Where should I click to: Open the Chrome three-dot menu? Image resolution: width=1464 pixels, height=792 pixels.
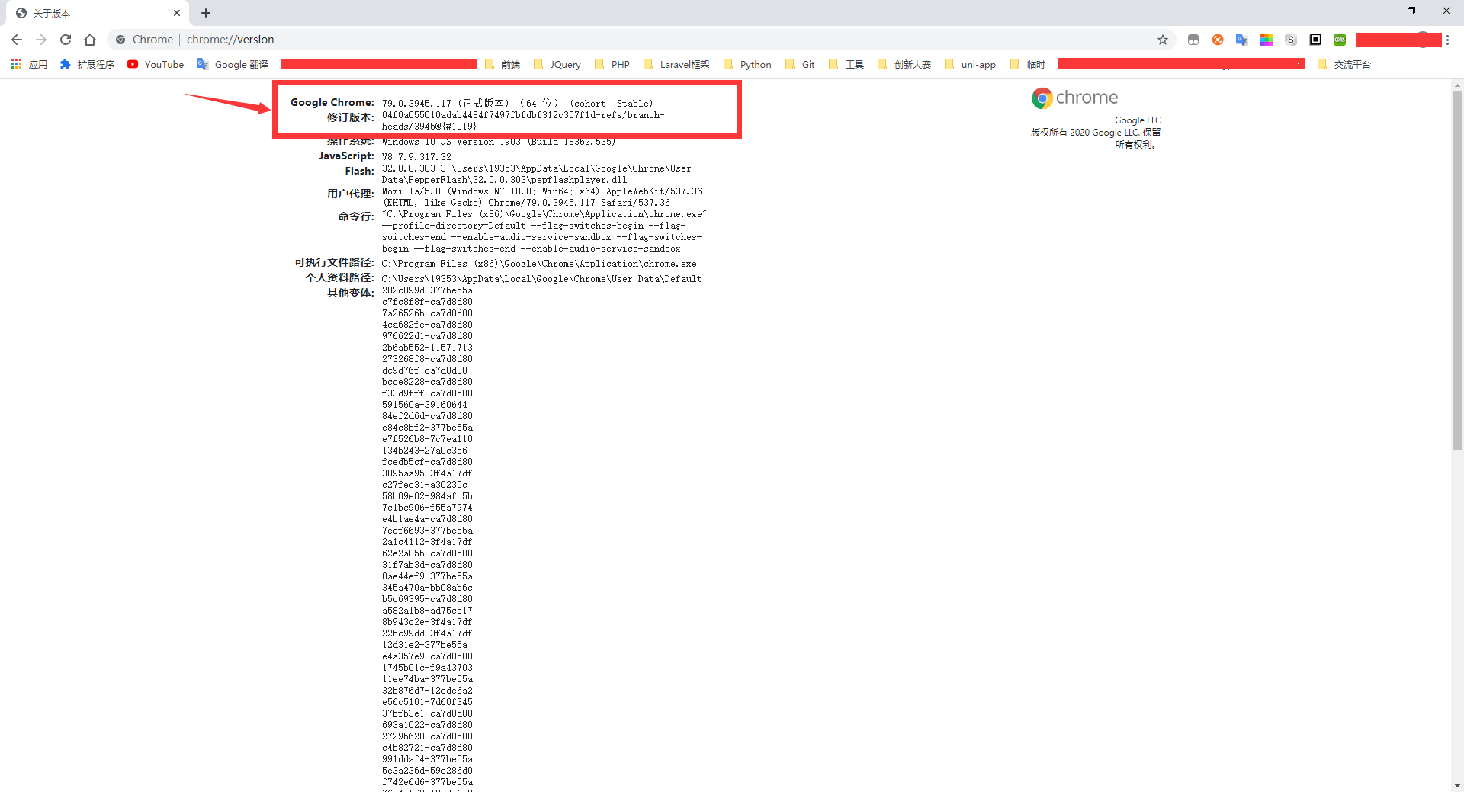coord(1447,40)
